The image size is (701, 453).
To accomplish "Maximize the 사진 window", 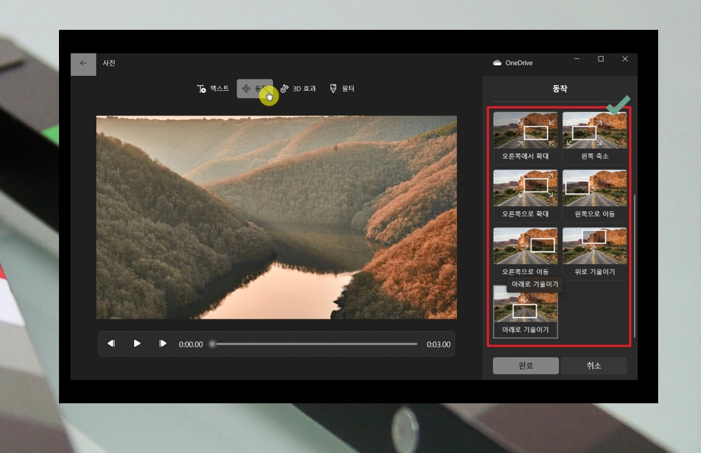I will pos(601,59).
